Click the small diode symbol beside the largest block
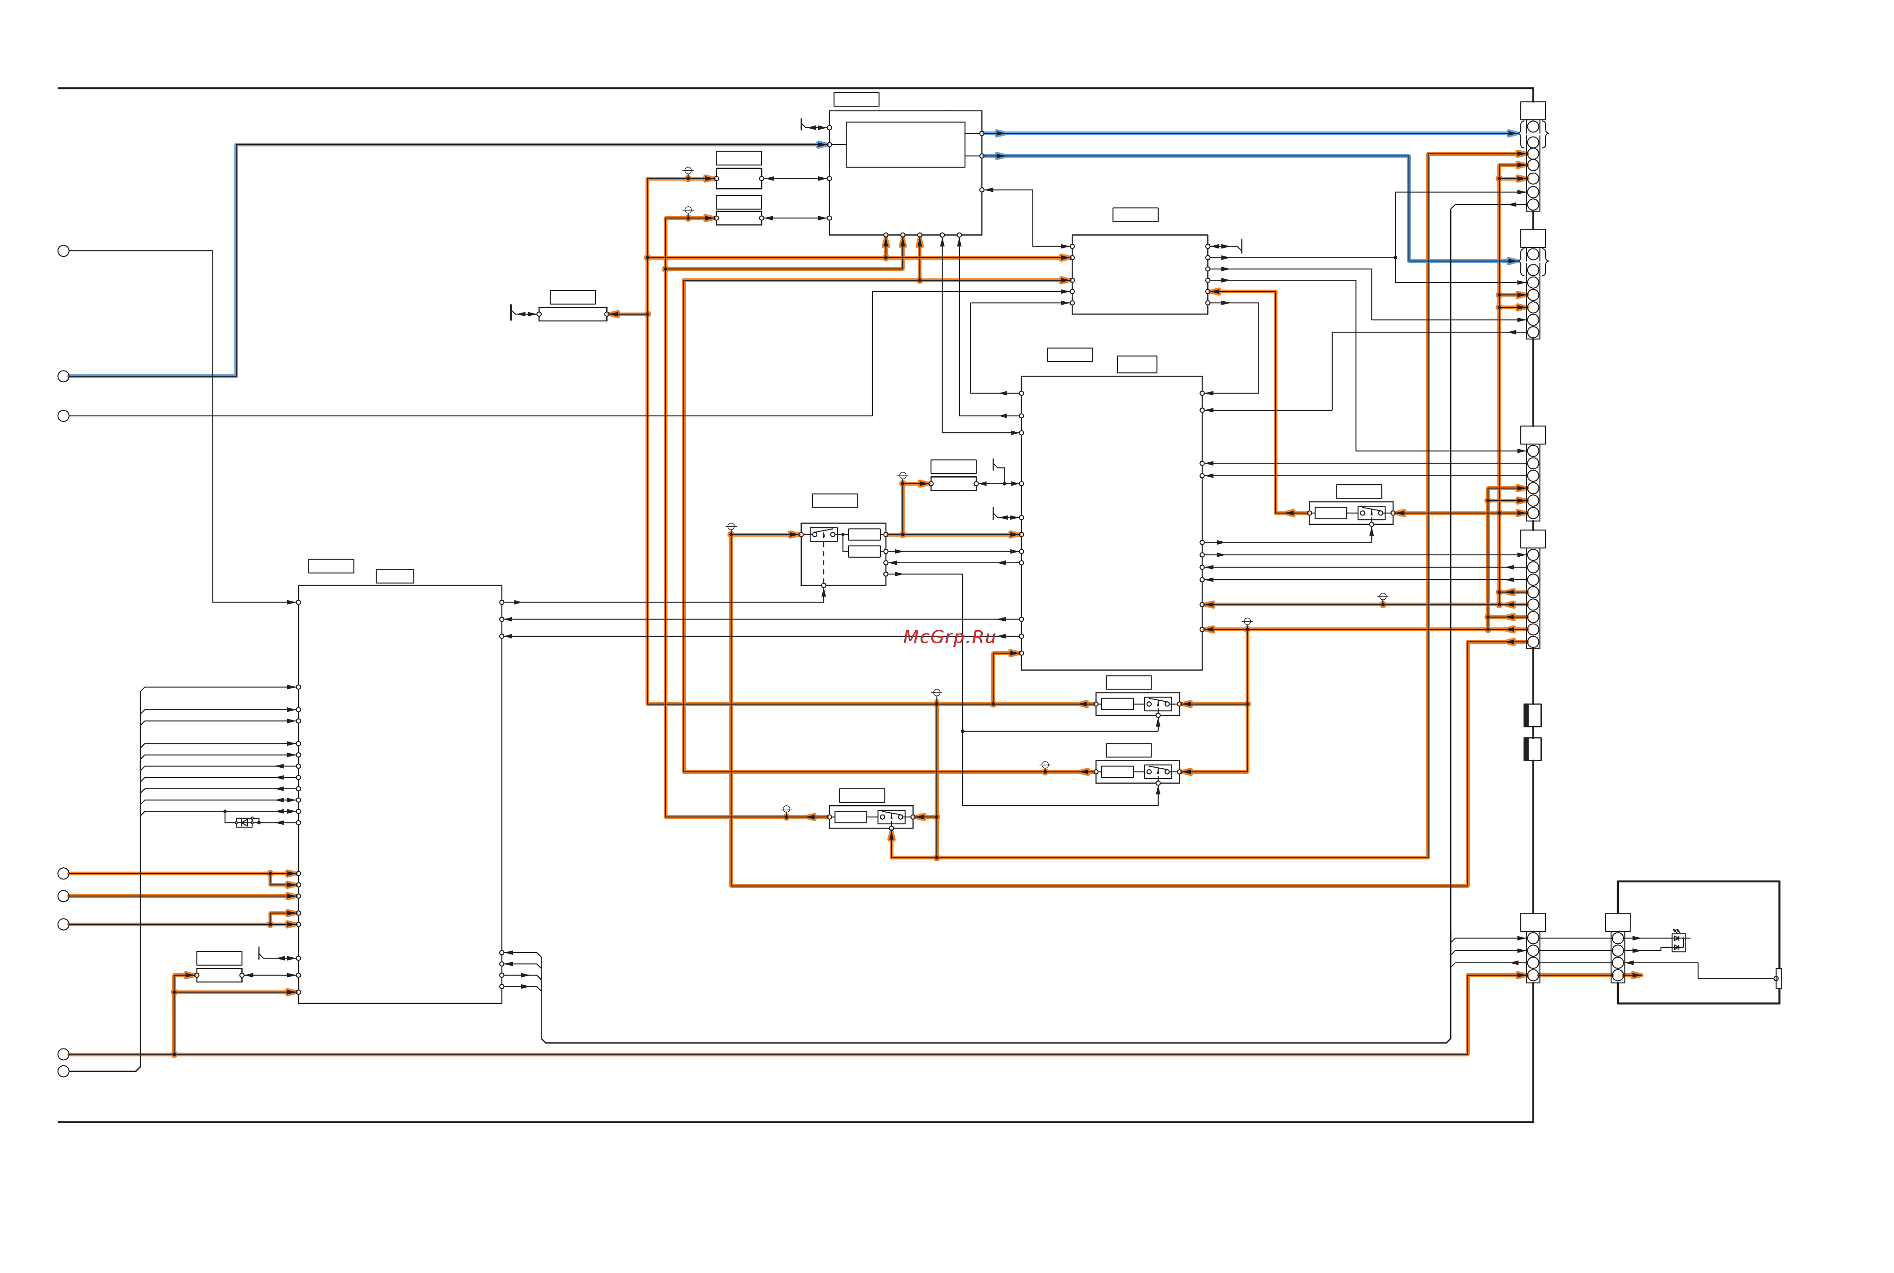1894x1273 pixels. 243,822
